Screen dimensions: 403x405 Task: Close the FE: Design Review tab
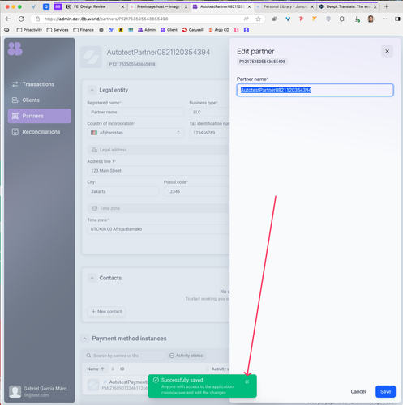[x=122, y=6]
